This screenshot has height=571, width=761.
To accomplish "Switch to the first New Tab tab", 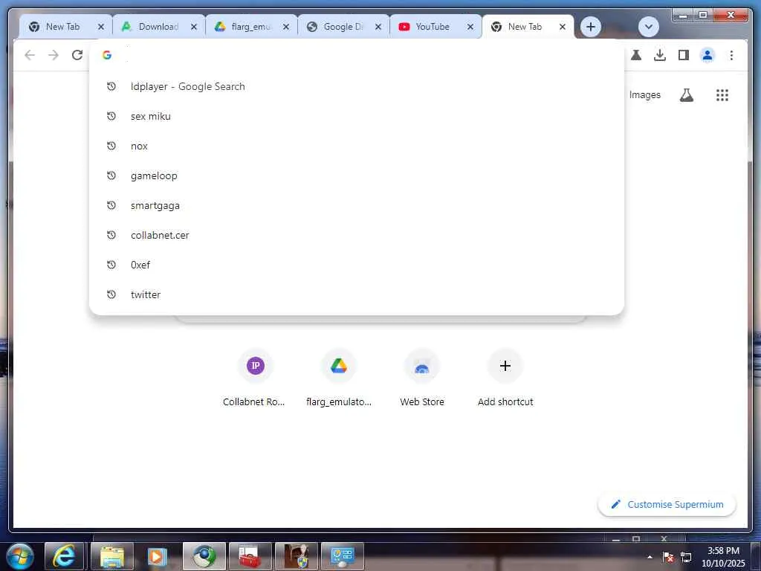I will pos(62,27).
